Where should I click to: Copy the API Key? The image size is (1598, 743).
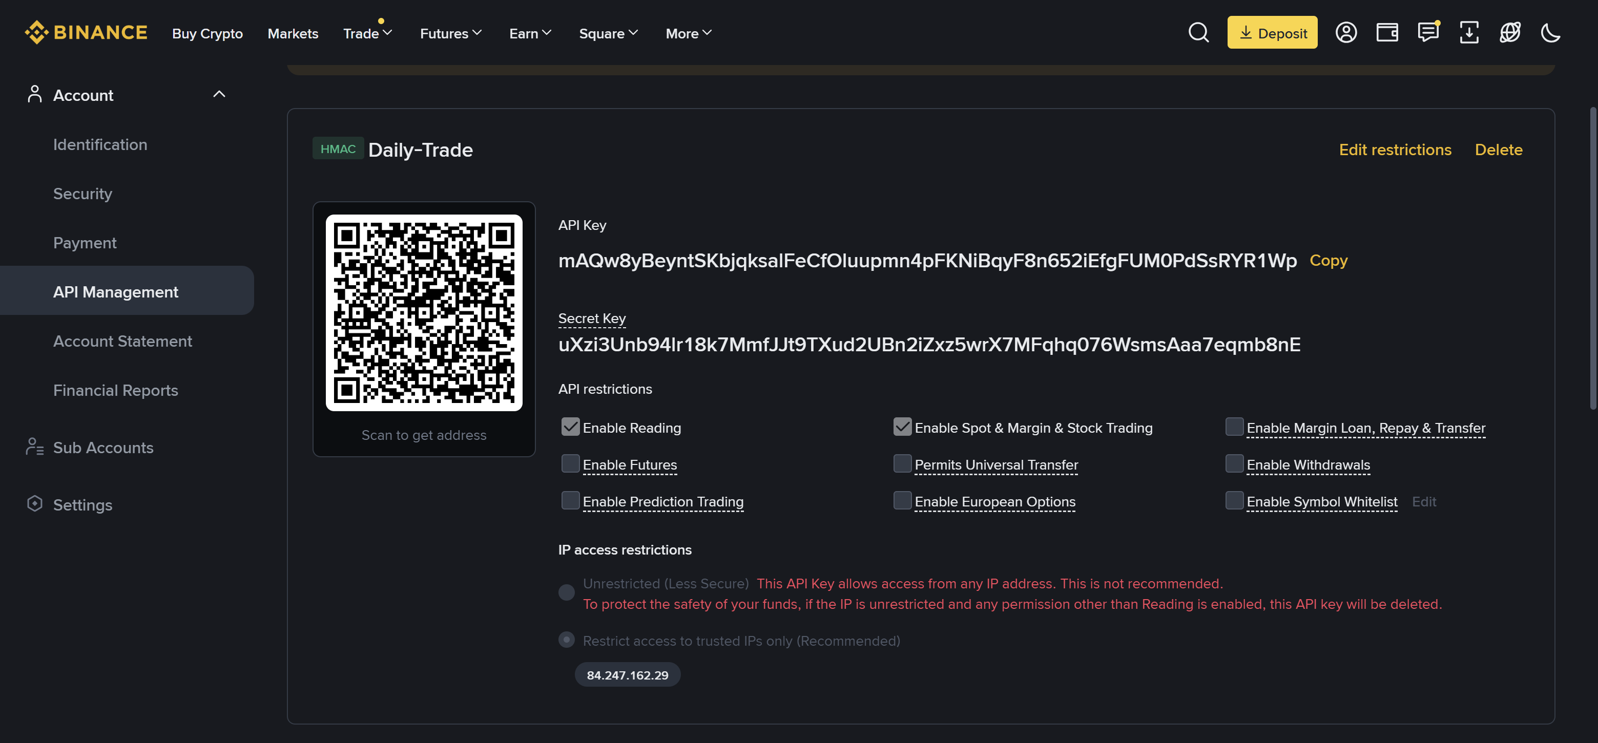point(1328,261)
